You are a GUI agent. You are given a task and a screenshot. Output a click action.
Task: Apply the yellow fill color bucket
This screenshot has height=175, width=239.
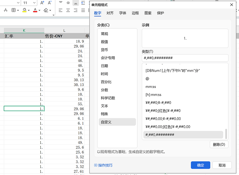[24, 10]
